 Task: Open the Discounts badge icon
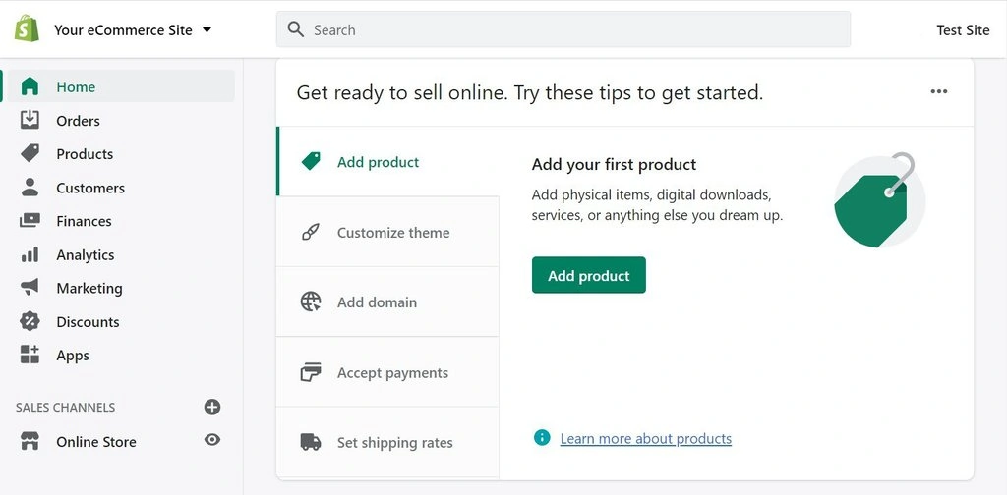pyautogui.click(x=30, y=321)
